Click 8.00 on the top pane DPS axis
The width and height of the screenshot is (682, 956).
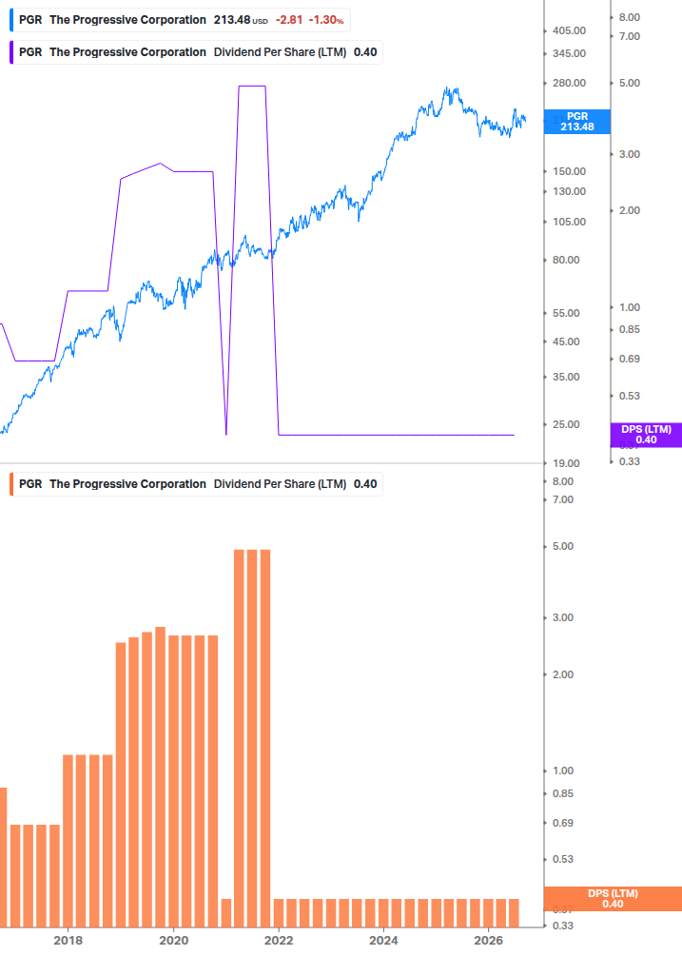[x=630, y=17]
